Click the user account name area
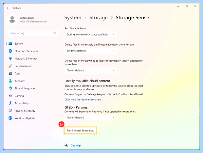The image size is (203, 153). pyautogui.click(x=33, y=20)
